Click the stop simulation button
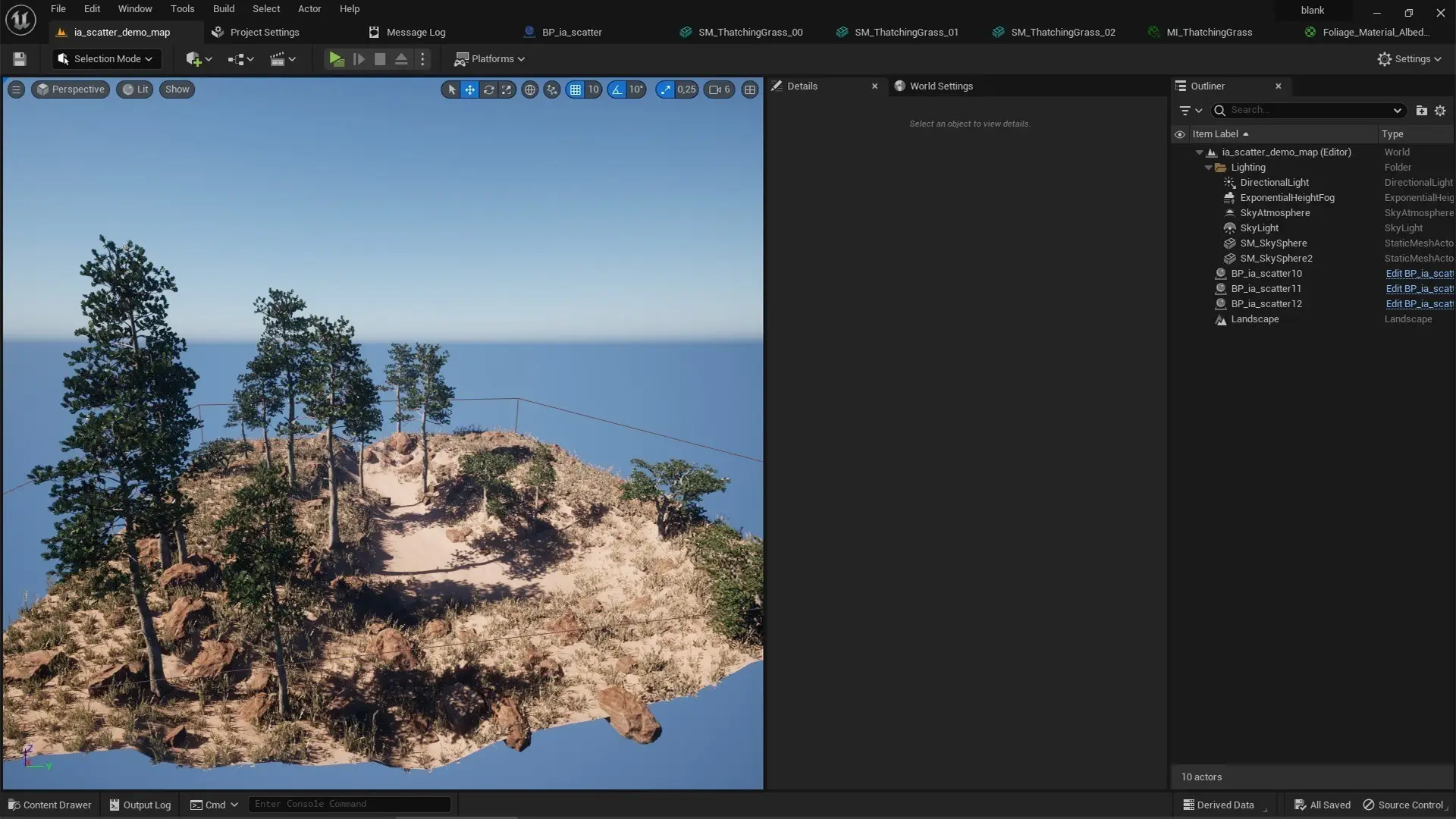 [380, 58]
